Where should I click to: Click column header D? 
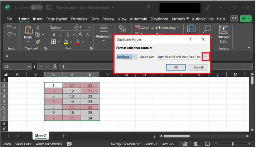point(72,75)
